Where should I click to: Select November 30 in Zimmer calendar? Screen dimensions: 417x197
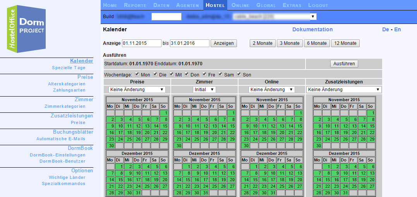click(x=178, y=146)
